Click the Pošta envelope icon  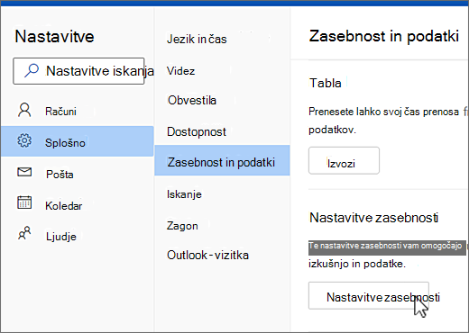click(24, 172)
